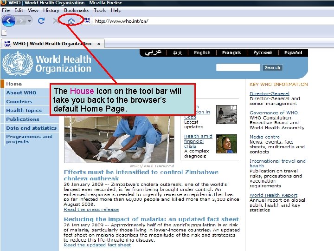The height and width of the screenshot is (251, 334).
Task: Open the Governance of WHO link
Action: click(x=274, y=112)
